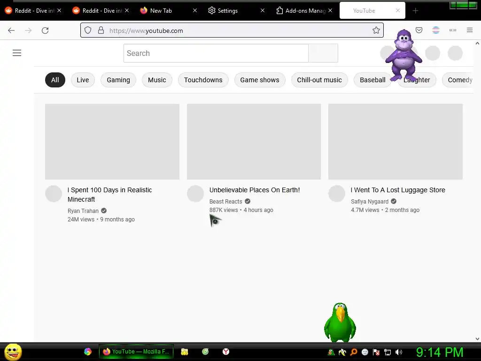Select the Game shows filter chip
The image size is (481, 361).
260,80
